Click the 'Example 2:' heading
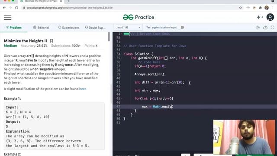This screenshot has width=277, height=156. pyautogui.click(x=13, y=154)
